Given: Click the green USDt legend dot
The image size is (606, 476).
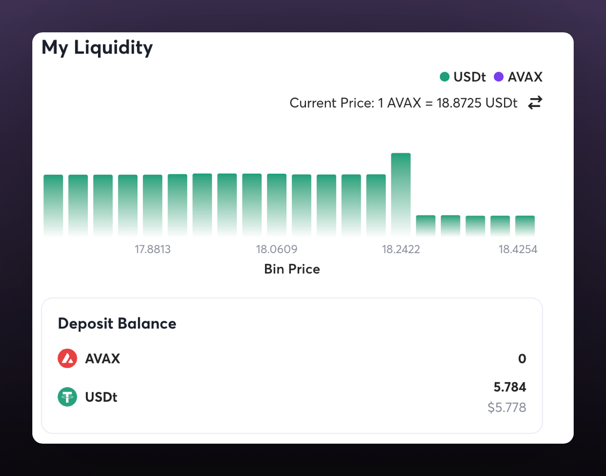Looking at the screenshot, I should pyautogui.click(x=444, y=77).
